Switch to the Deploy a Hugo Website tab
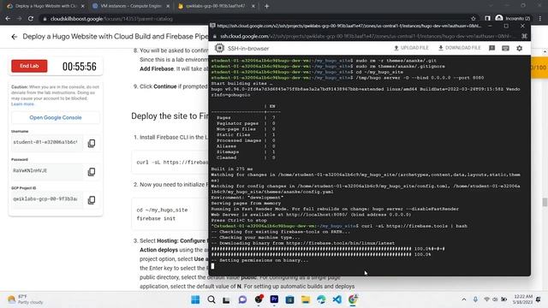Screen dimensions: 548x308 point(45,6)
